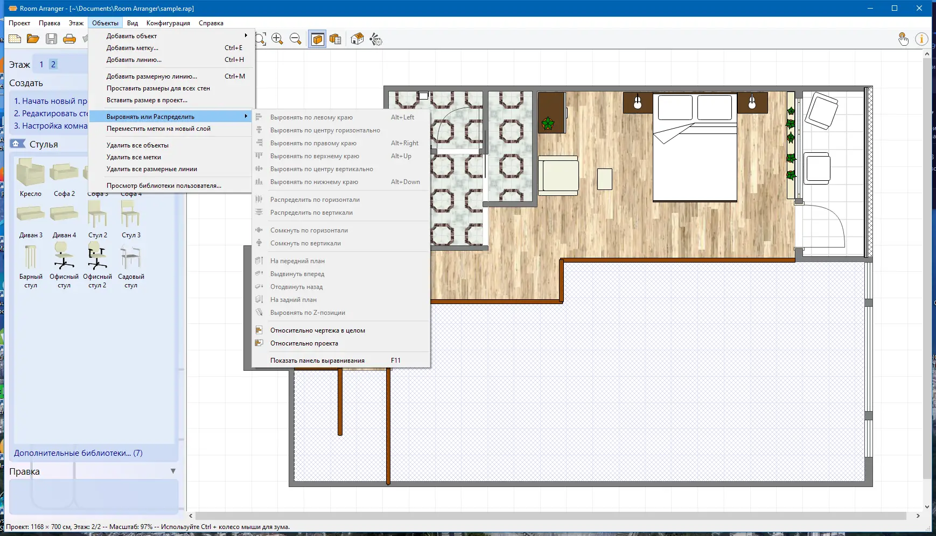Click the orange info icon
The height and width of the screenshot is (536, 936).
click(921, 39)
